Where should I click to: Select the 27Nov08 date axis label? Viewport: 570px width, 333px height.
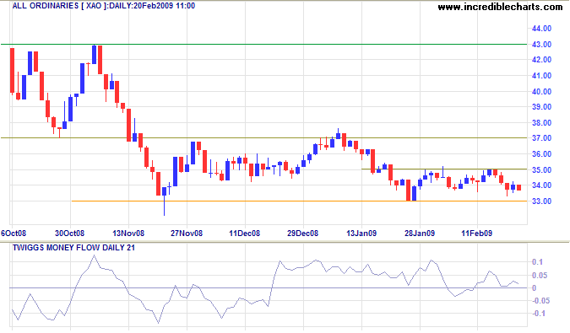click(x=187, y=234)
